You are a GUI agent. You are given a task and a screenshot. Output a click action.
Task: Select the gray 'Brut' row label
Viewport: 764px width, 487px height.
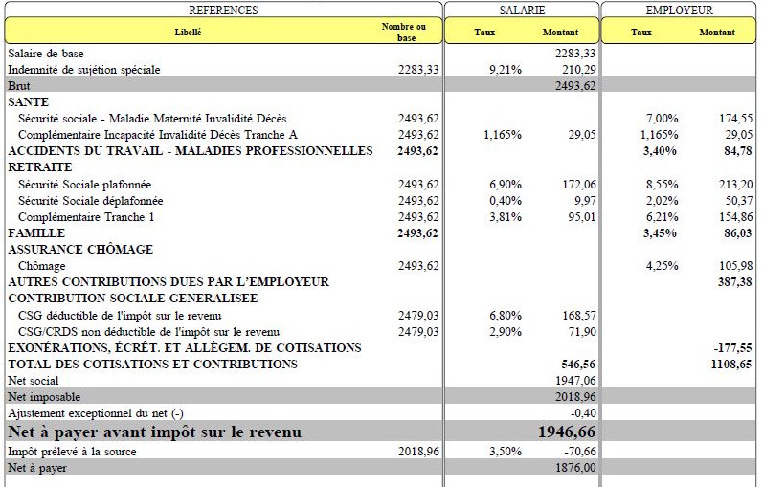click(x=19, y=85)
